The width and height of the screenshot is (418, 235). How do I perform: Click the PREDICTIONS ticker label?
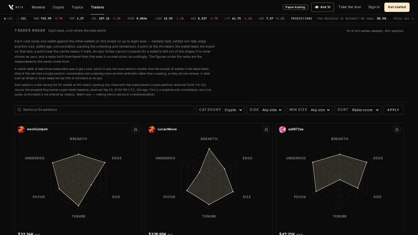click(302, 19)
